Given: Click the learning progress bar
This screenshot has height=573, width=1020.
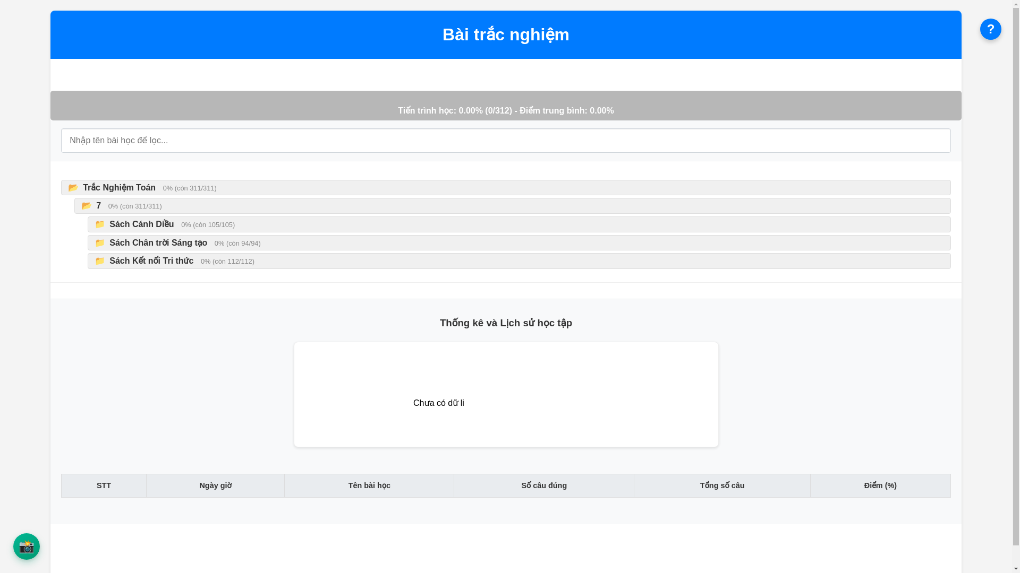Looking at the screenshot, I should pyautogui.click(x=506, y=106).
